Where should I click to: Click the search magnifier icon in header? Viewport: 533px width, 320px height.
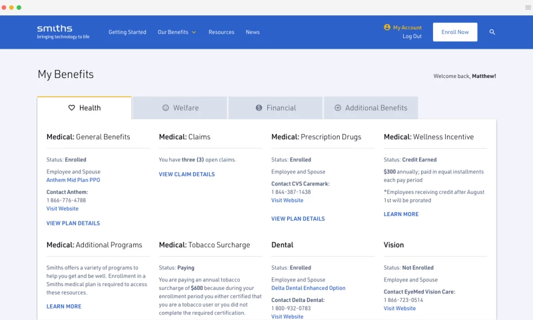point(492,32)
